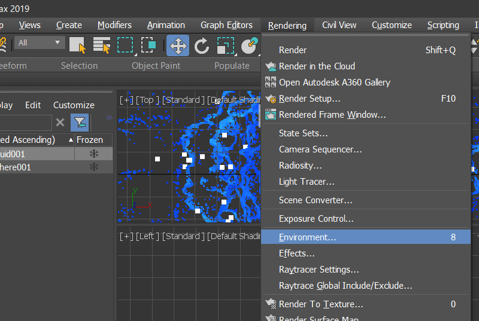Clear the scene explorer search filter
This screenshot has height=321, width=479.
(x=60, y=123)
